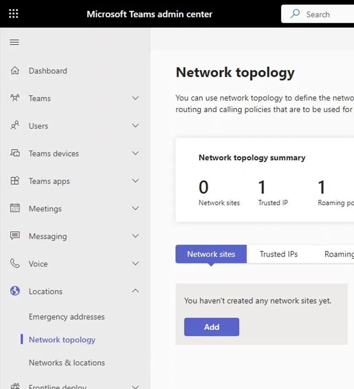Expand the Meetings section chevron
354x389 pixels.
click(x=135, y=208)
